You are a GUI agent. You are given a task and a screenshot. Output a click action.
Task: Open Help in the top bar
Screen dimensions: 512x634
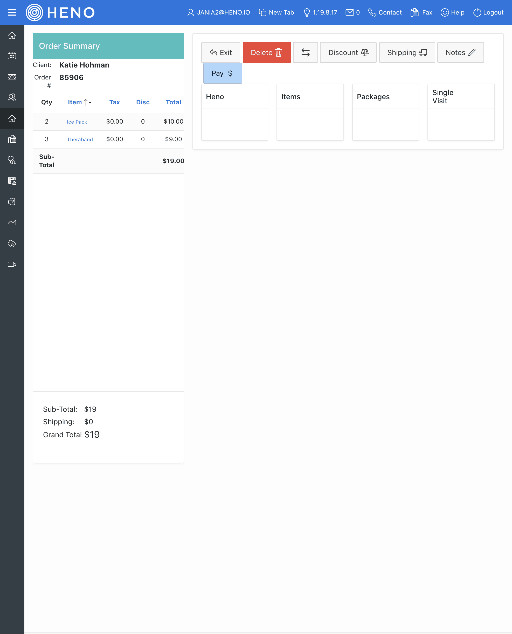(452, 12)
